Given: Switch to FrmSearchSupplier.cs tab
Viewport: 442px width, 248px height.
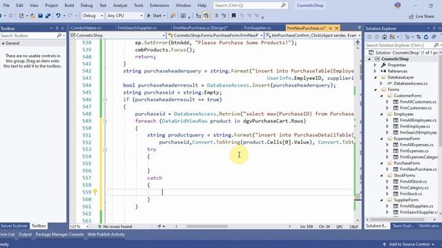Looking at the screenshot, I should 137,28.
